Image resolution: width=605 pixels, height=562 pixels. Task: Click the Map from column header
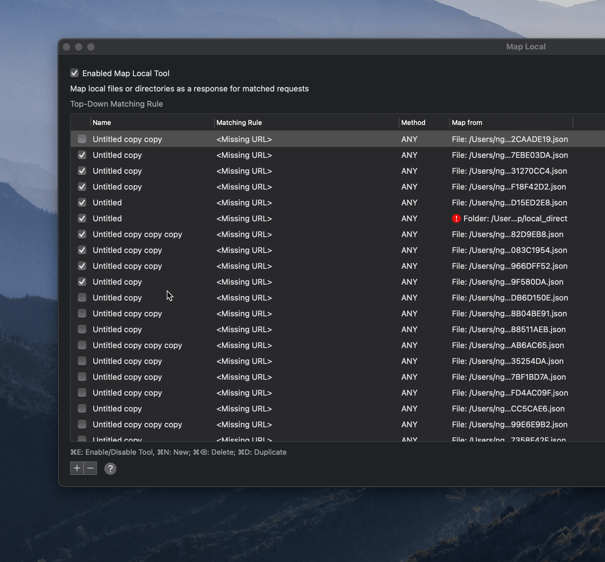click(467, 123)
